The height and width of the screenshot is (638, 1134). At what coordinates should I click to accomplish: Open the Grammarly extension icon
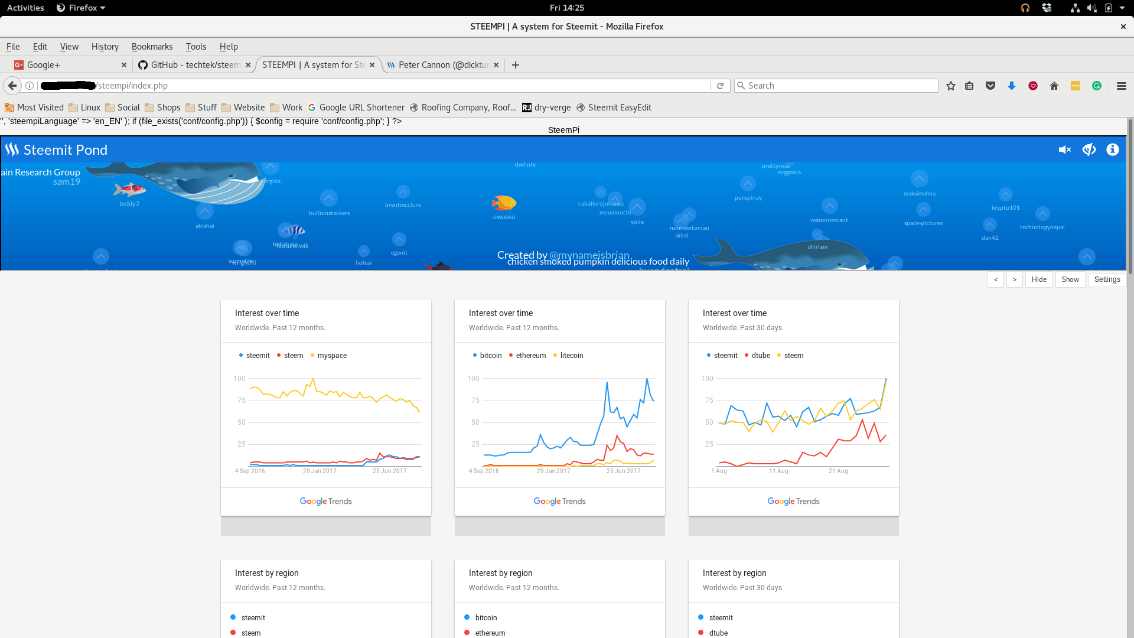tap(1097, 86)
